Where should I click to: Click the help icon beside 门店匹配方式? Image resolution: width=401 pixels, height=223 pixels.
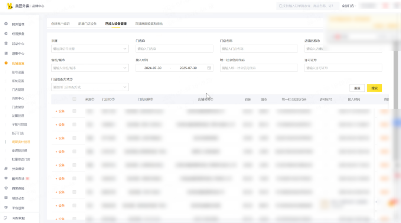[x=71, y=79]
